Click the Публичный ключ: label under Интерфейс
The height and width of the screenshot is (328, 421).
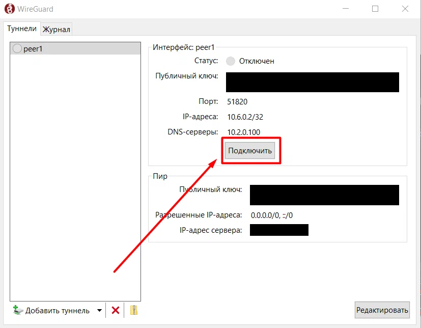(x=187, y=76)
